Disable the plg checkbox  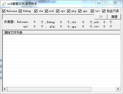pos(69,11)
